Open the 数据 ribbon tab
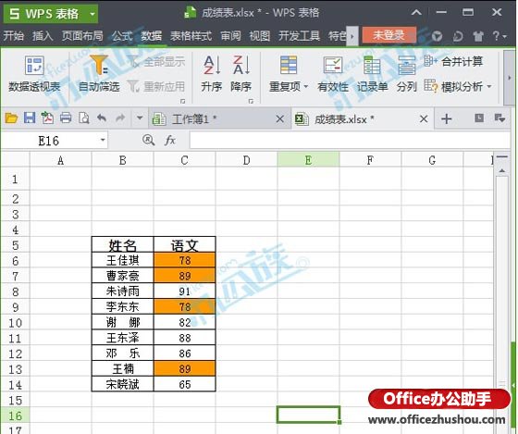 [x=152, y=35]
